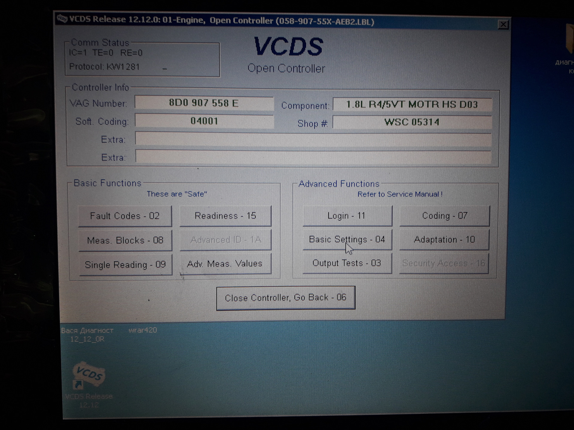Screen dimensions: 574x430
Task: Open Adv. Meas. Values
Action: point(225,264)
